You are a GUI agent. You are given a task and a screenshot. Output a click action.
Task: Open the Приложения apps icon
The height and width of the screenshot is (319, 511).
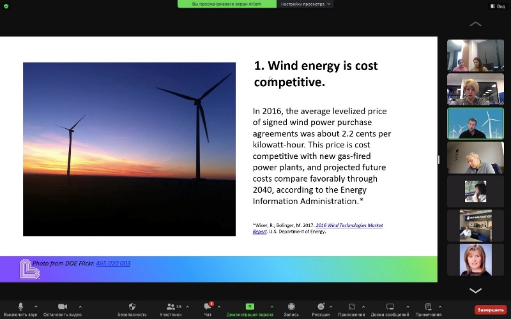pos(351,307)
